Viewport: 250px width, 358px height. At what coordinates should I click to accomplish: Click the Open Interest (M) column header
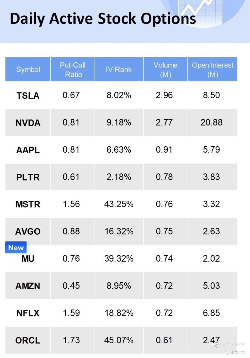(x=212, y=69)
